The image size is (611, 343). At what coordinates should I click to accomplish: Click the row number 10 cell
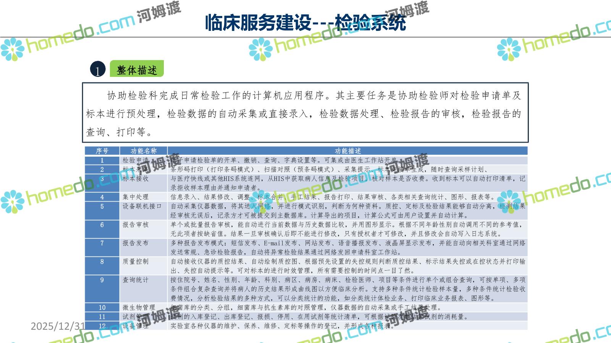102,308
